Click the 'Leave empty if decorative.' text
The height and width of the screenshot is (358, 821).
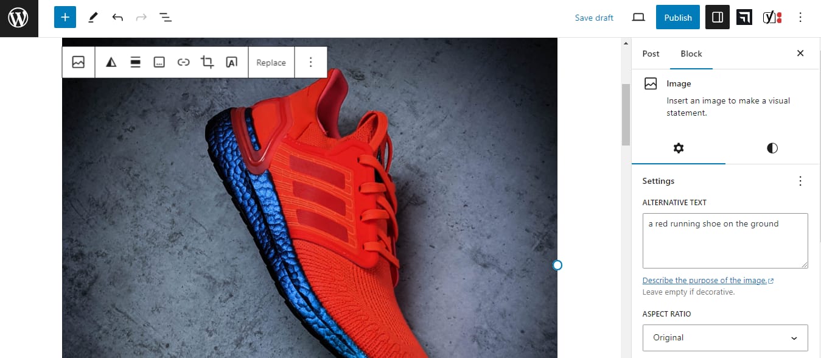(688, 292)
